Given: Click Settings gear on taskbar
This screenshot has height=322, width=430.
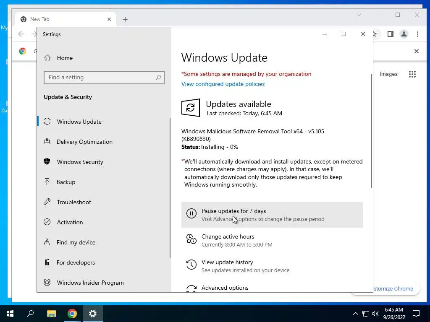Looking at the screenshot, I should 93,314.
